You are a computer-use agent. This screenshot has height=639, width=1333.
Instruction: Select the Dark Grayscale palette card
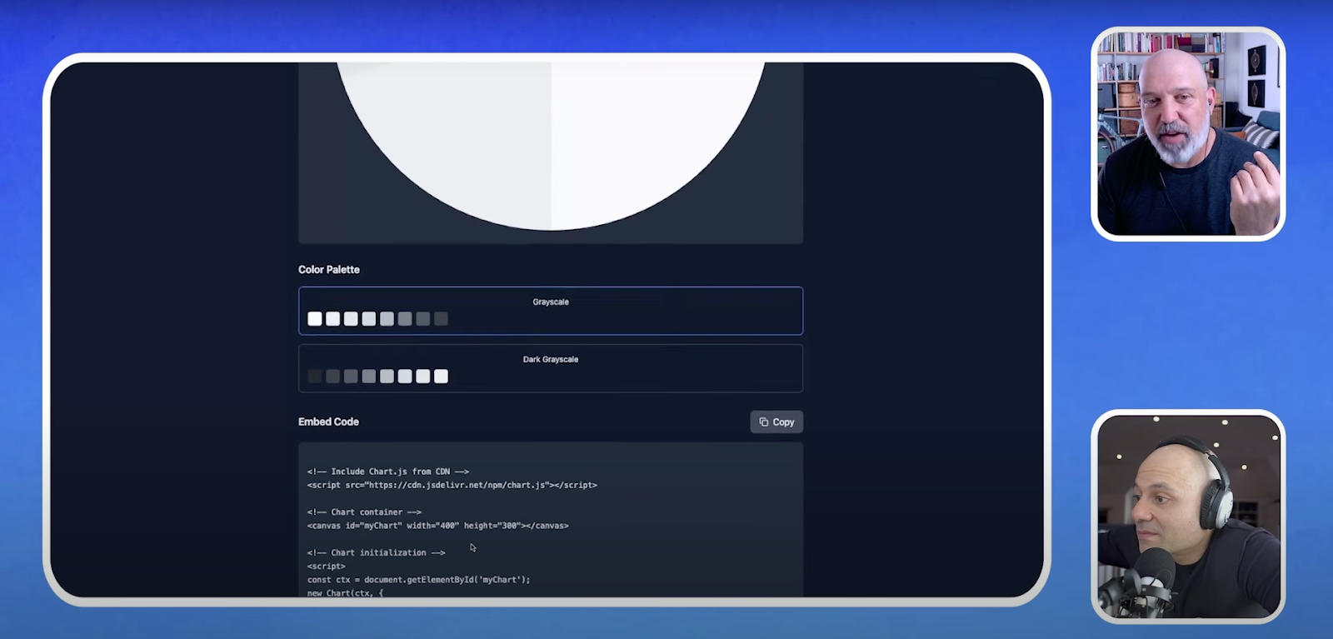[551, 368]
